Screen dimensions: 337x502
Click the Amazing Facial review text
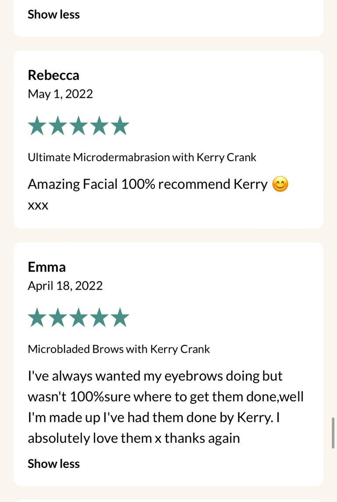coord(147,184)
